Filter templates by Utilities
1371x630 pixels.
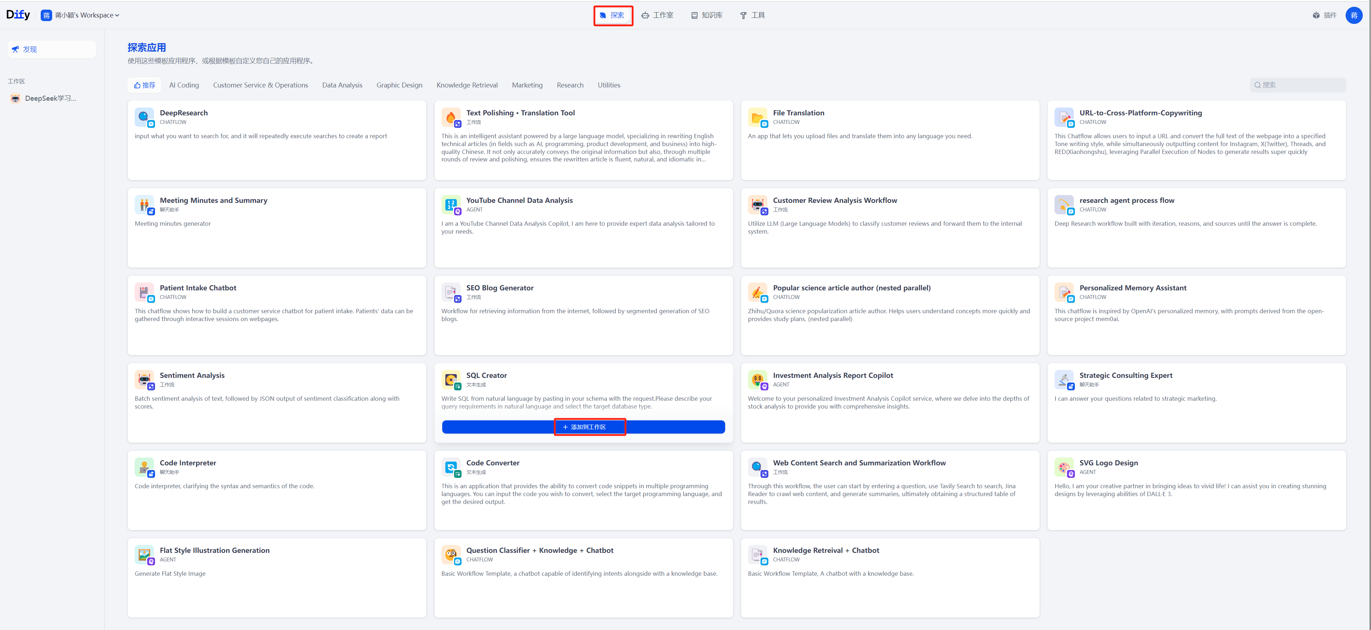[608, 85]
